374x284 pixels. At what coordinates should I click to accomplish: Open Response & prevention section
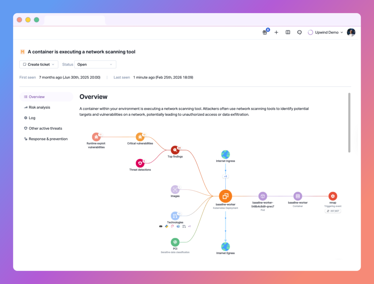(x=48, y=139)
